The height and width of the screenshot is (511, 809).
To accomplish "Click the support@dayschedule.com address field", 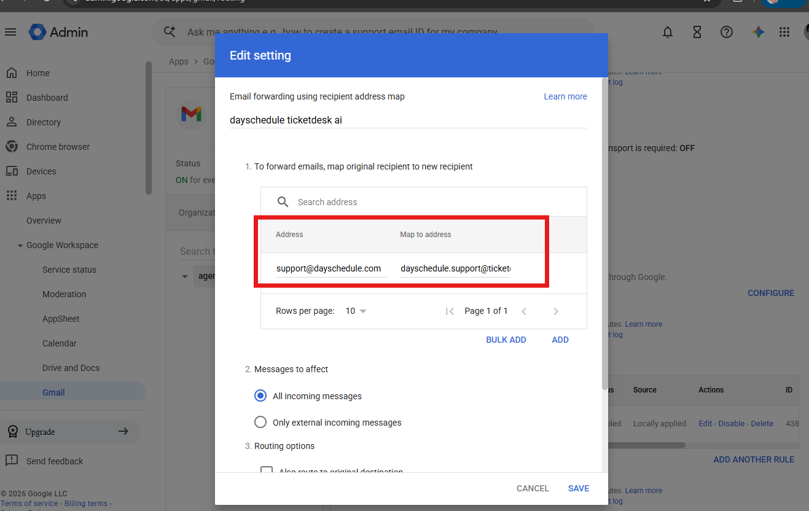I will click(332, 269).
